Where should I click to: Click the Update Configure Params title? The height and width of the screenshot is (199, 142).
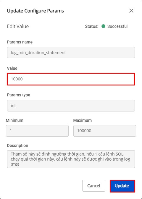pos(35,11)
